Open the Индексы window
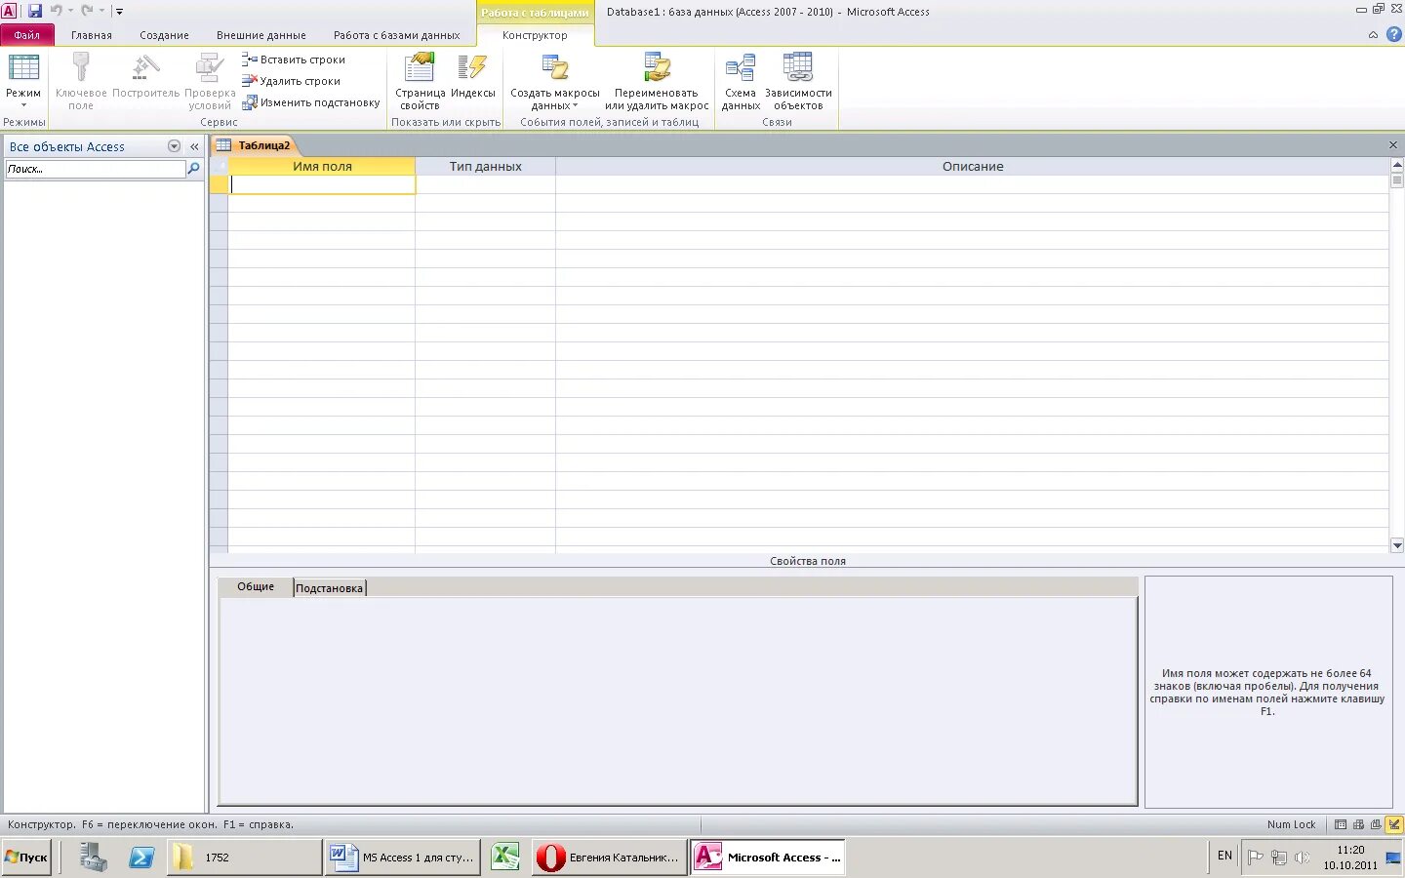The width and height of the screenshot is (1405, 878). click(x=473, y=78)
